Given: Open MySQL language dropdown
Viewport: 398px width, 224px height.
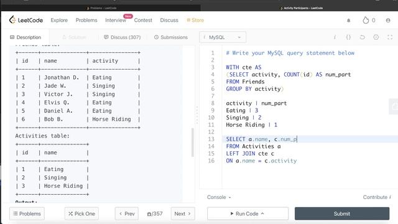Looking at the screenshot, I should (x=223, y=37).
